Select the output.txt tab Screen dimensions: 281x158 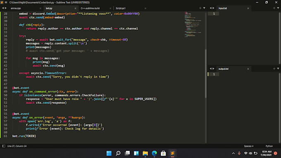click(x=223, y=69)
